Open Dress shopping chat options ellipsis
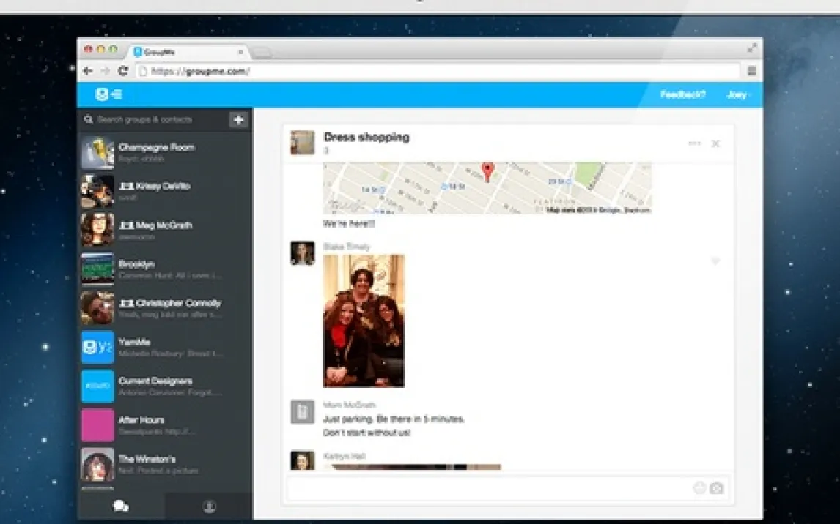This screenshot has width=840, height=524. click(694, 143)
